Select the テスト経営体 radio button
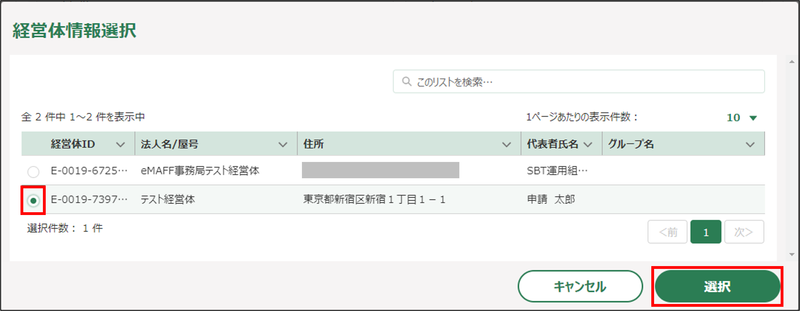Image resolution: width=800 pixels, height=311 pixels. pos(33,200)
